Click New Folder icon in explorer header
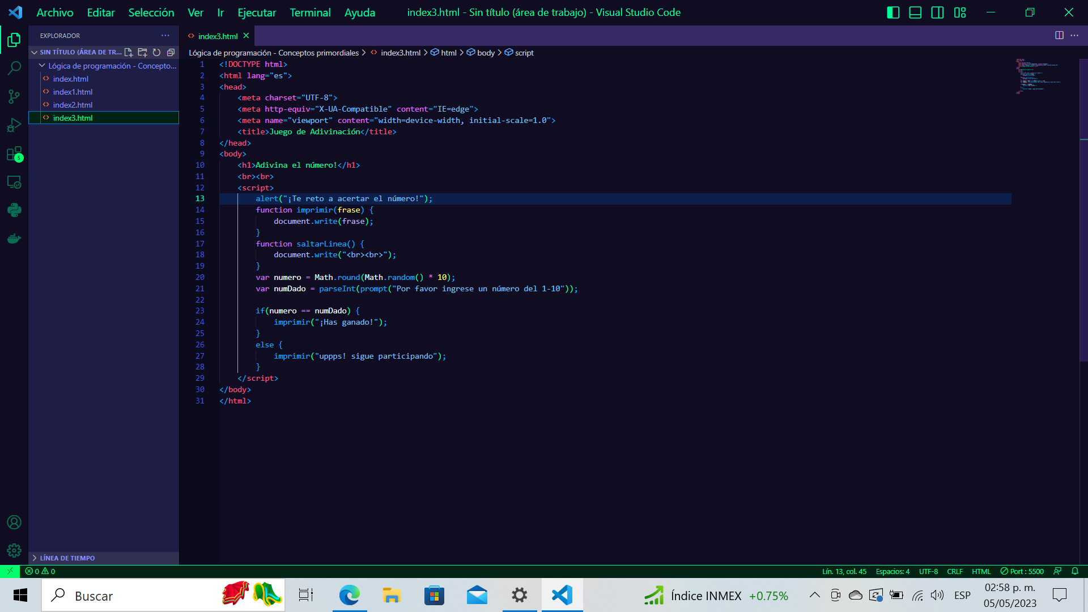 tap(143, 52)
